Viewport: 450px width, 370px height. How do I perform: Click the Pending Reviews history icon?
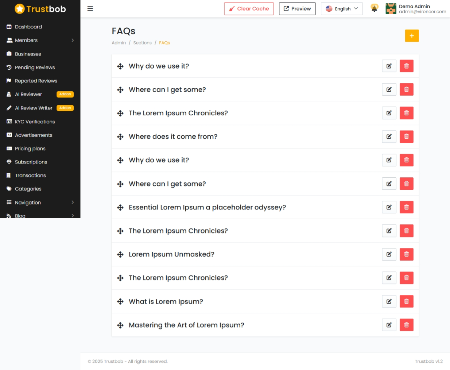9,68
